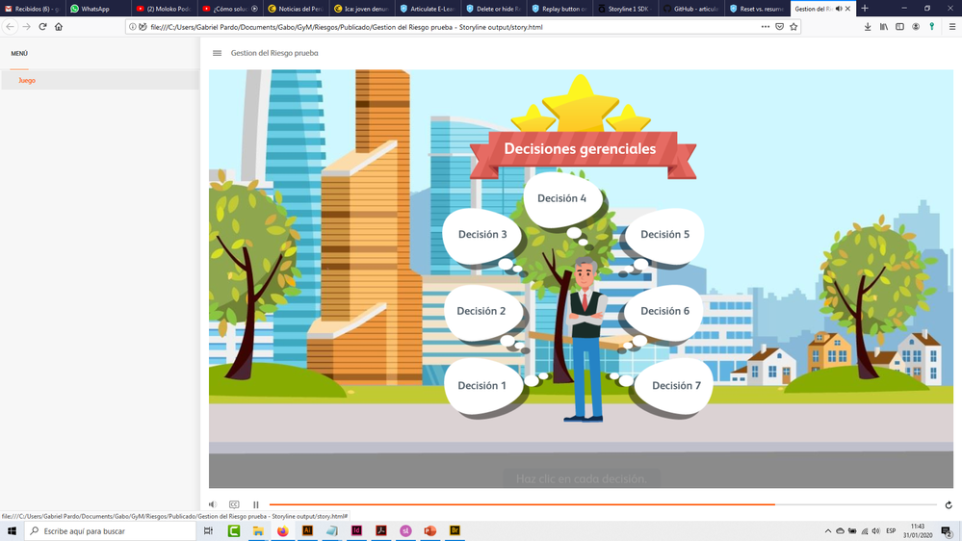Open Adobe Illustrator from the taskbar
962x541 pixels.
307,530
